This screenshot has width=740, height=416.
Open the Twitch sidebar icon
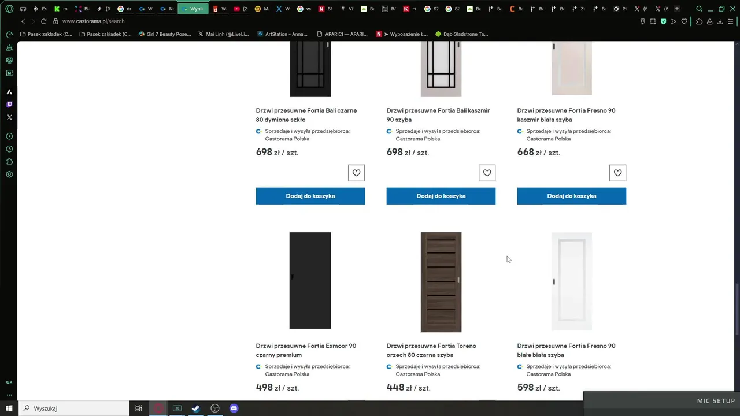9,105
